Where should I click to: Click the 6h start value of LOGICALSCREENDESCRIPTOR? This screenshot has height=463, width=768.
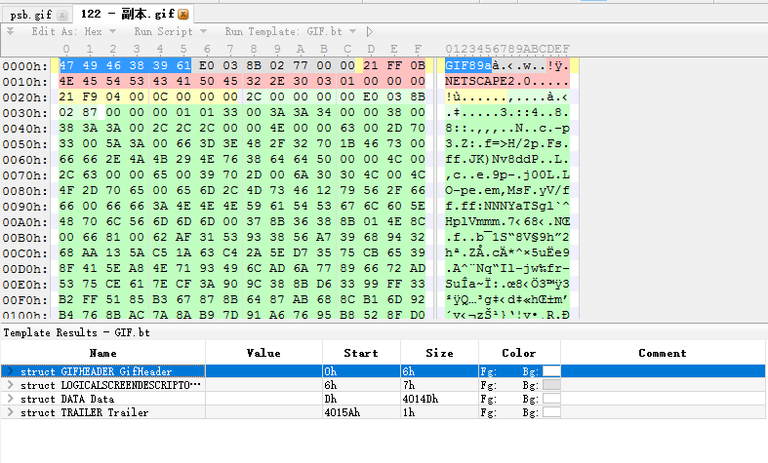330,385
